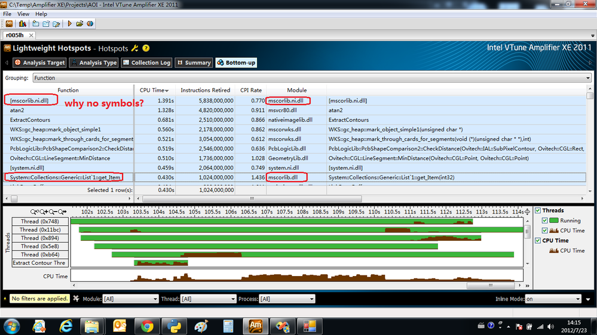597x335 pixels.
Task: Open the Help menu
Action: [x=41, y=14]
